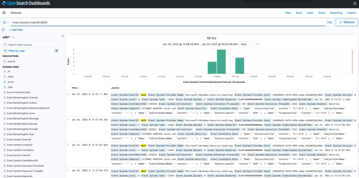Screen dimensions: 359x178
Task: Open the help icon in top bar
Action: 355,4
